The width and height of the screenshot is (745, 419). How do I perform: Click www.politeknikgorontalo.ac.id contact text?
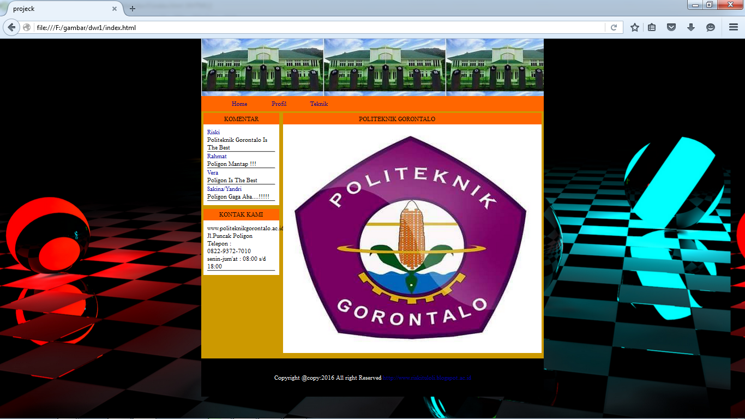[244, 228]
